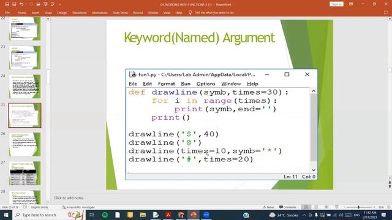Open Ribbon Display Options icon
This screenshot has height=220, width=392.
click(351, 4)
